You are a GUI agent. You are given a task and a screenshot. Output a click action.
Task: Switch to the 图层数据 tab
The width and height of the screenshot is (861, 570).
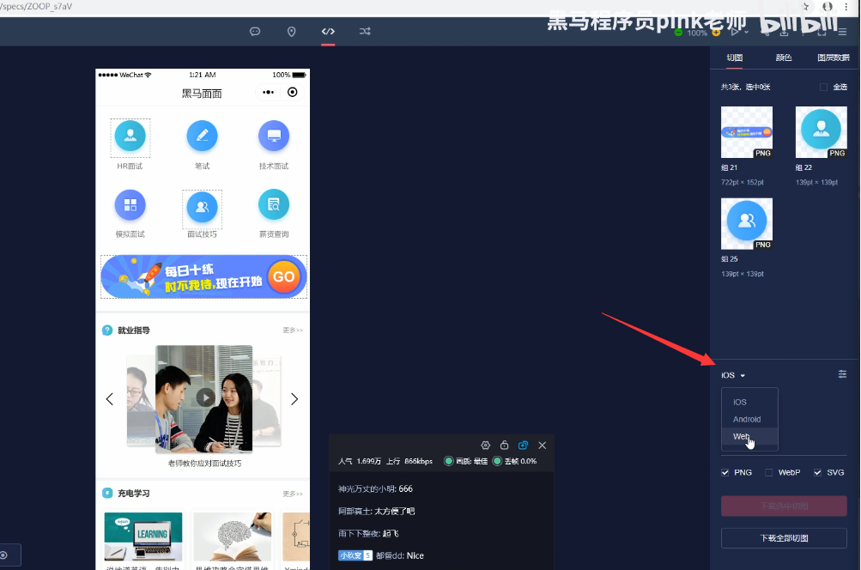(x=833, y=58)
